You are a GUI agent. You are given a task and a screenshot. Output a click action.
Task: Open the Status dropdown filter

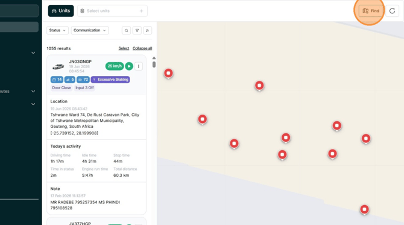pyautogui.click(x=57, y=30)
